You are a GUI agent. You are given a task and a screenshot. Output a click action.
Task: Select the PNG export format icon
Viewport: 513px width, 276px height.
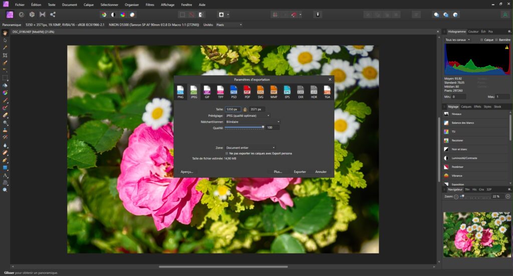180,91
